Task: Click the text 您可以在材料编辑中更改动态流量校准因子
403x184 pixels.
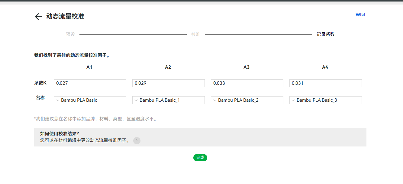Action: coord(85,141)
